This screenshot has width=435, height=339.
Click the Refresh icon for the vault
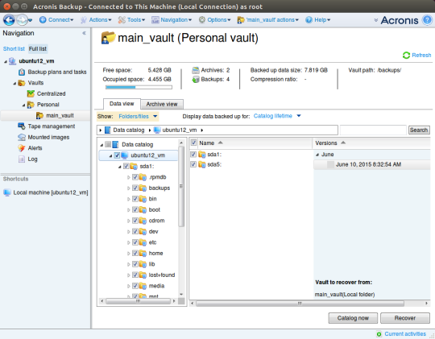pyautogui.click(x=406, y=56)
